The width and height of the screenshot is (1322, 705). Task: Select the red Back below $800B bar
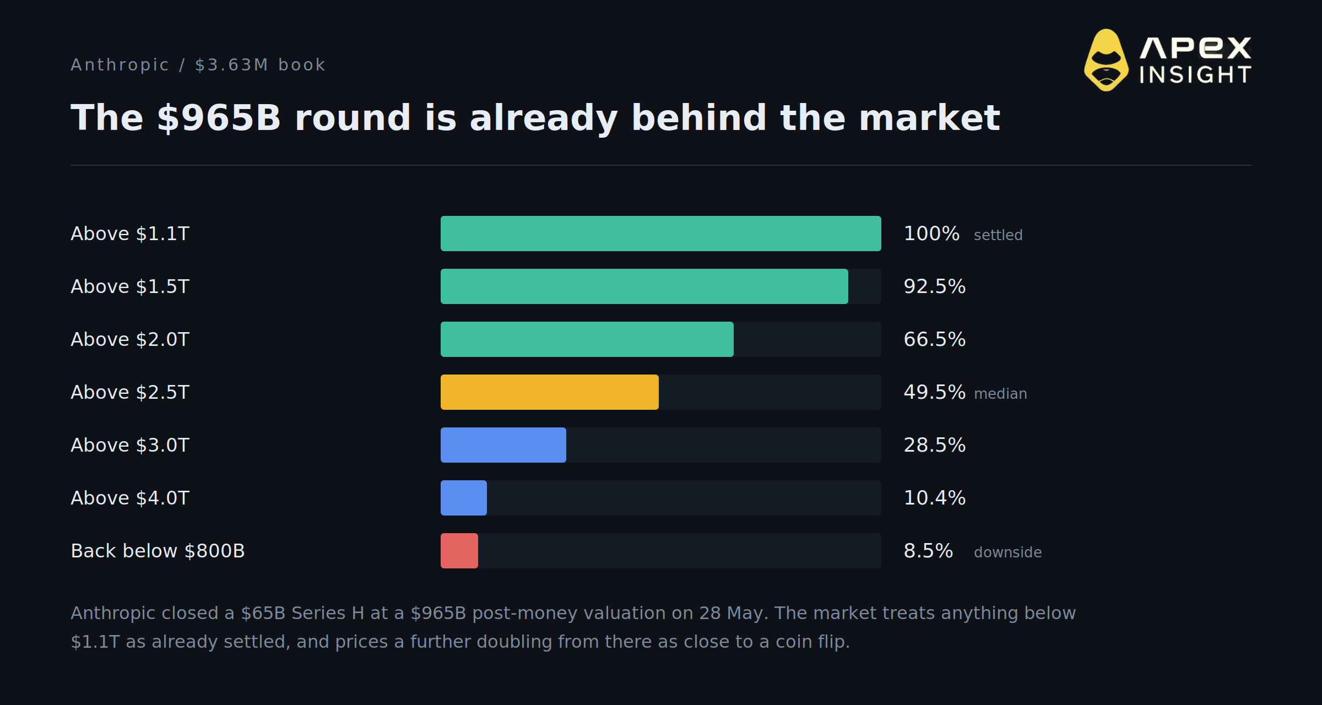[x=459, y=551]
